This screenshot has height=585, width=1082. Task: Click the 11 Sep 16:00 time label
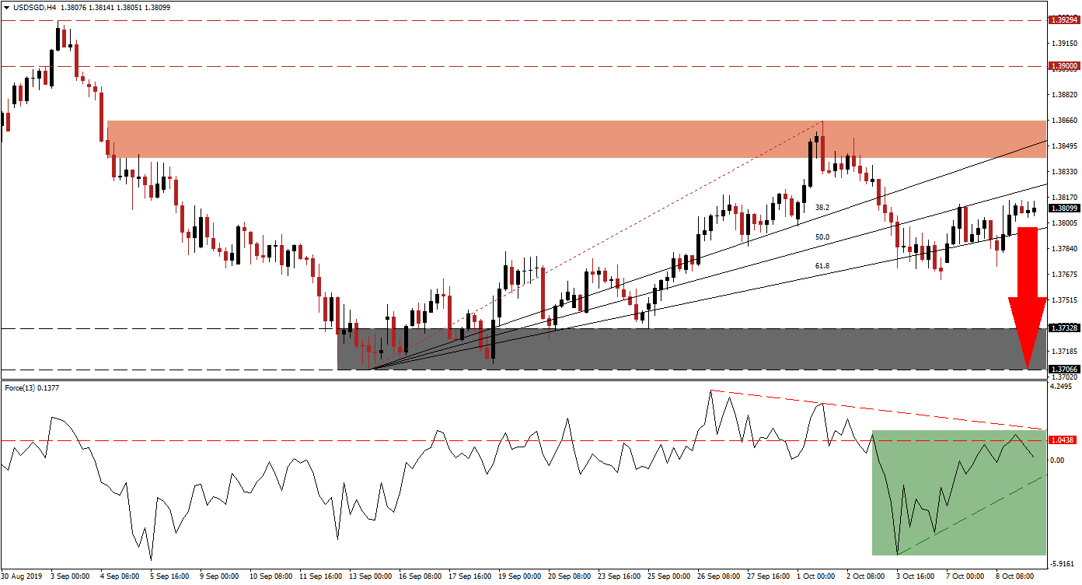point(319,578)
